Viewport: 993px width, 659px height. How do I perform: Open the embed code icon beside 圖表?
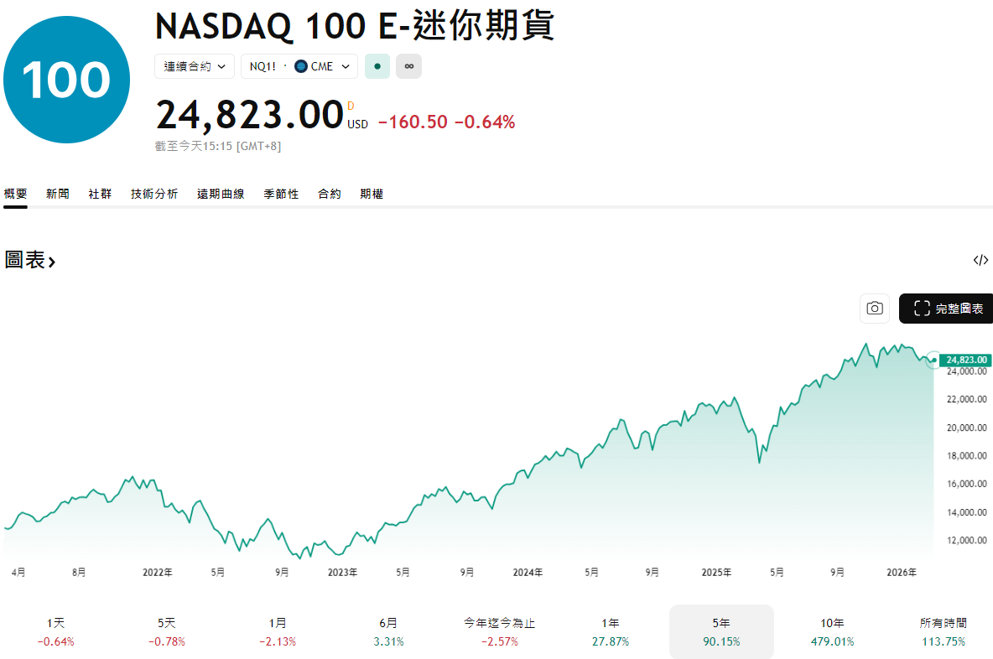(x=980, y=260)
